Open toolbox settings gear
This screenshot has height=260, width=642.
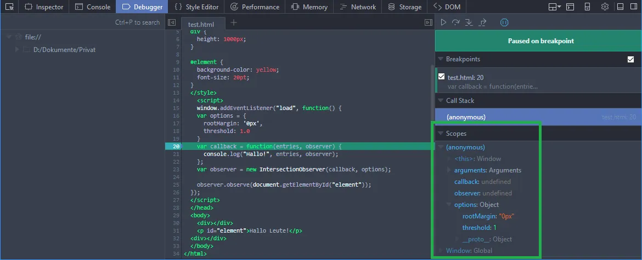pyautogui.click(x=605, y=7)
